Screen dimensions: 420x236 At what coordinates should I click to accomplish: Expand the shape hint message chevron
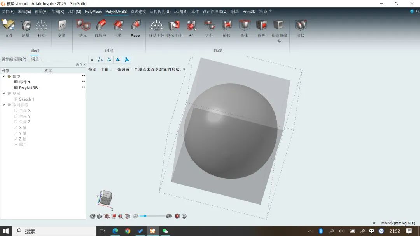pyautogui.click(x=184, y=69)
